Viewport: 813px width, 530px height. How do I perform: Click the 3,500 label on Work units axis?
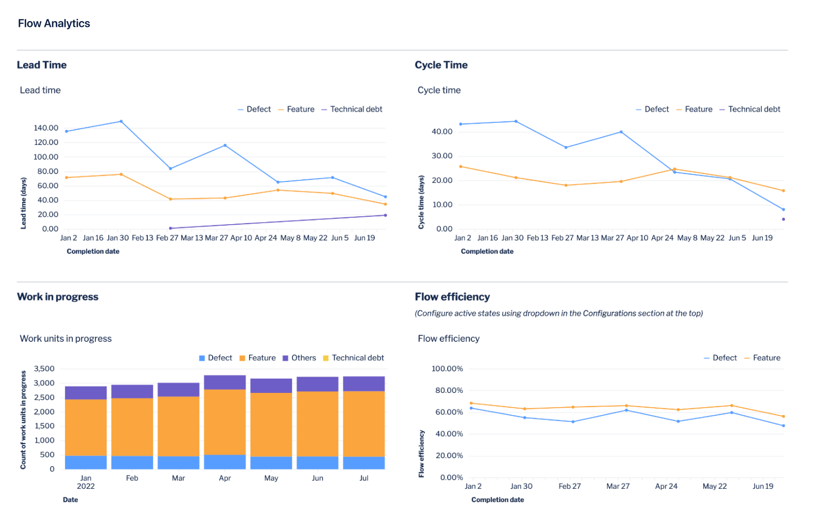point(44,369)
